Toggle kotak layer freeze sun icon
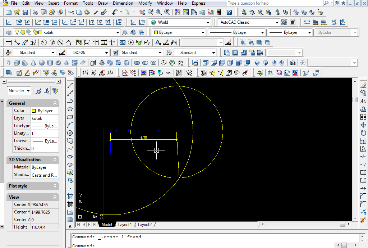The width and height of the screenshot is (368, 248). [x=23, y=32]
